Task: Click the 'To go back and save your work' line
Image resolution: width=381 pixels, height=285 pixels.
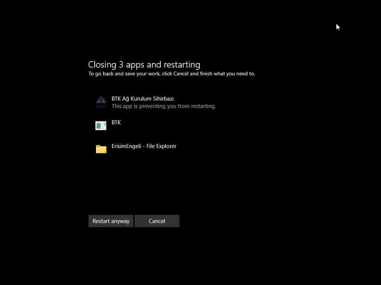Action: [x=172, y=74]
